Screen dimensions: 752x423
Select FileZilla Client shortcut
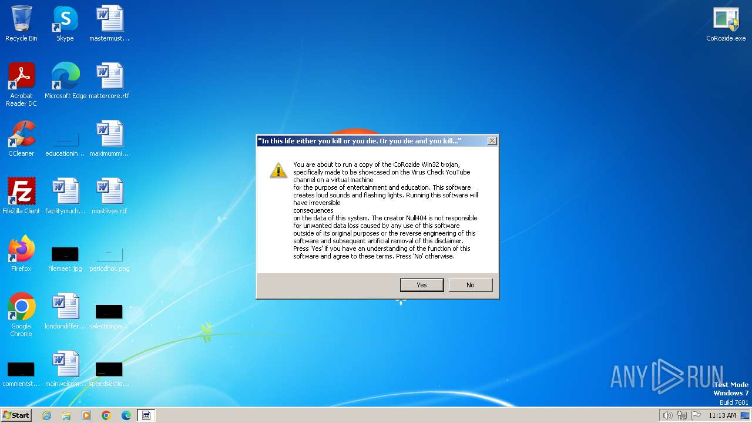point(21,196)
